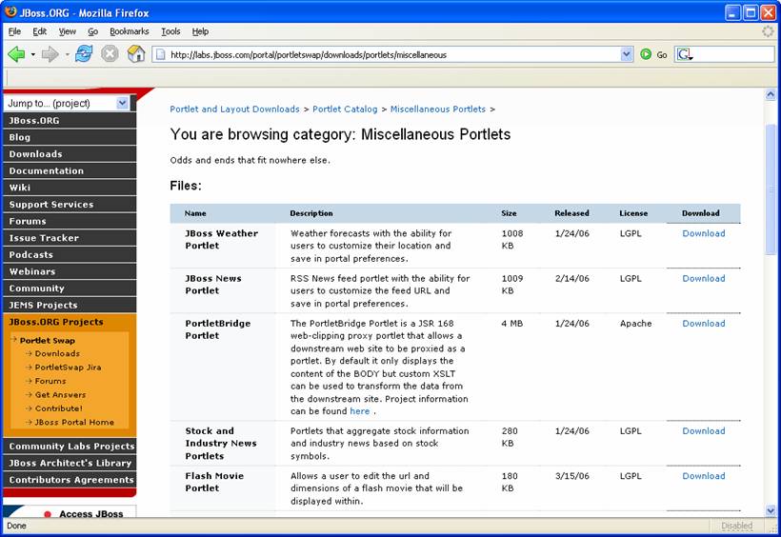Open Blog in the sidebar
The image size is (781, 537).
(x=70, y=137)
